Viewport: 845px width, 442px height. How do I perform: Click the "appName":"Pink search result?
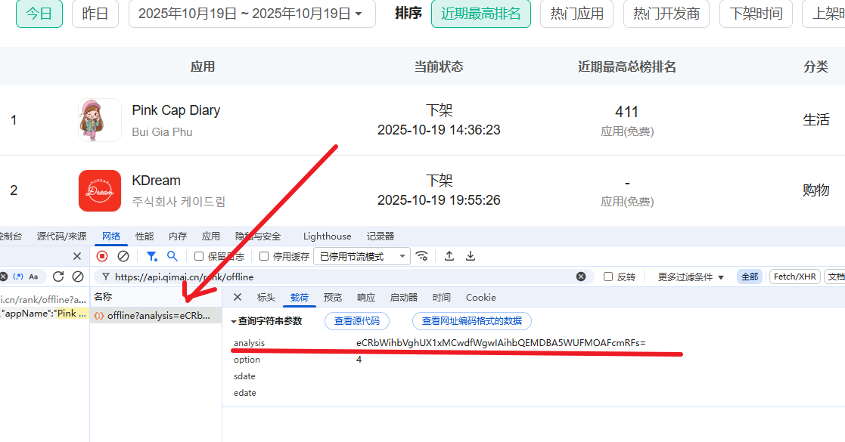(44, 314)
